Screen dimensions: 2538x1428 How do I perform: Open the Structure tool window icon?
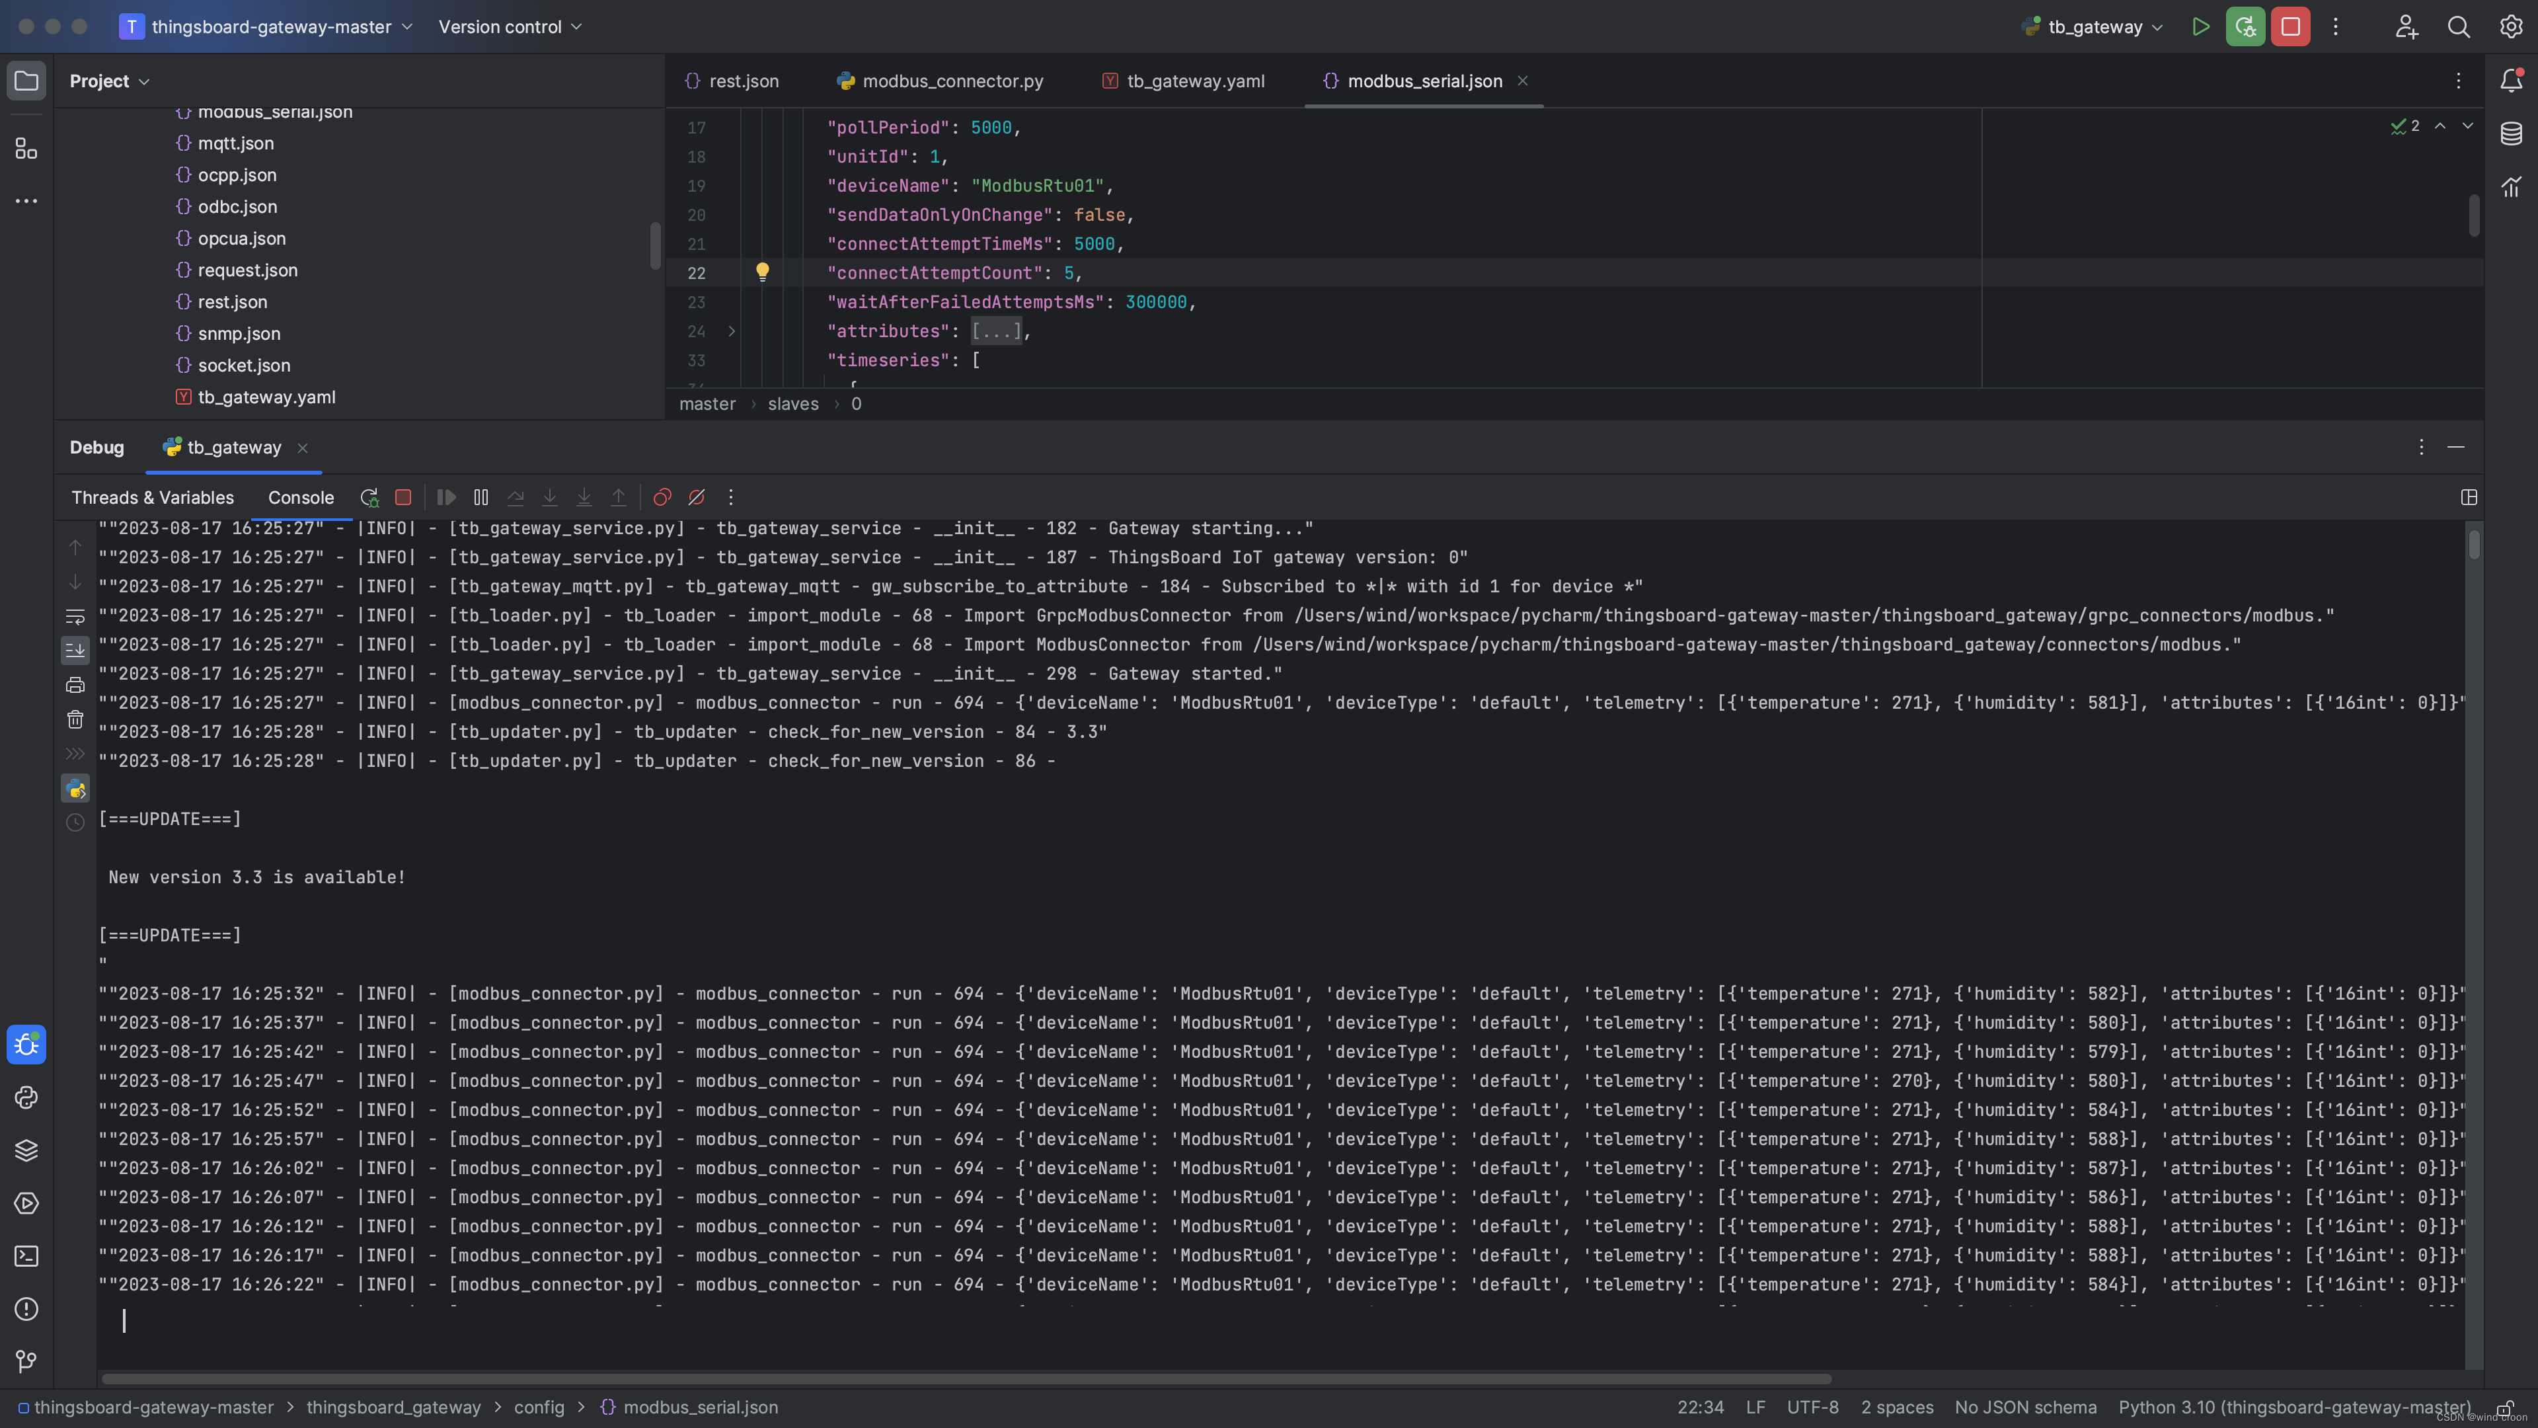[26, 149]
